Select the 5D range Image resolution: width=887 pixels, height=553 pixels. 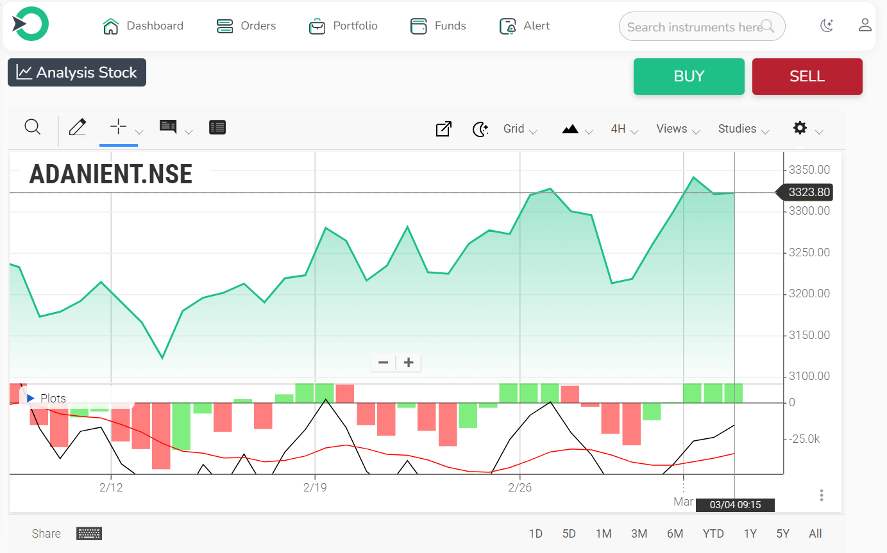point(569,534)
